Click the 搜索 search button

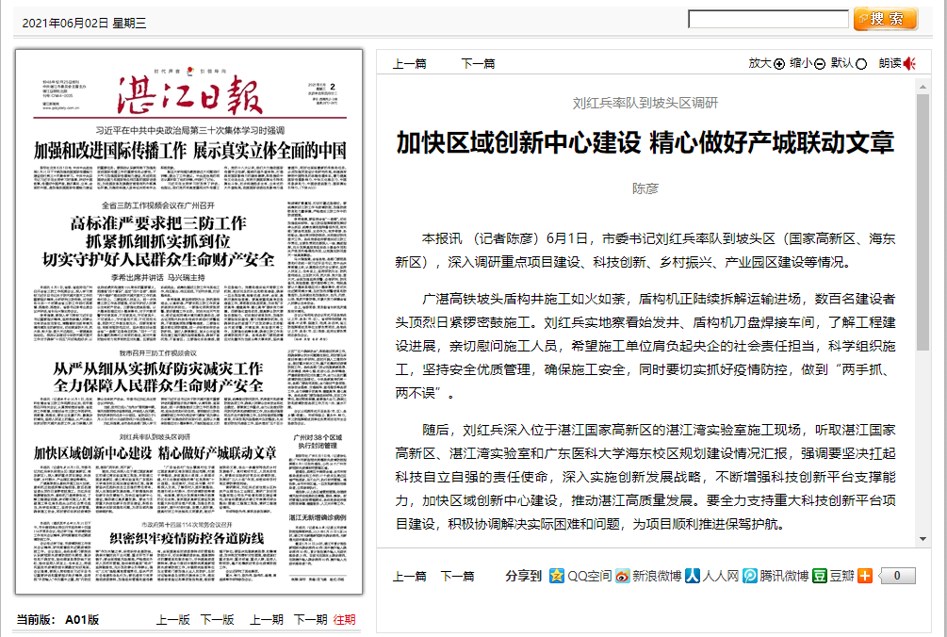(886, 20)
